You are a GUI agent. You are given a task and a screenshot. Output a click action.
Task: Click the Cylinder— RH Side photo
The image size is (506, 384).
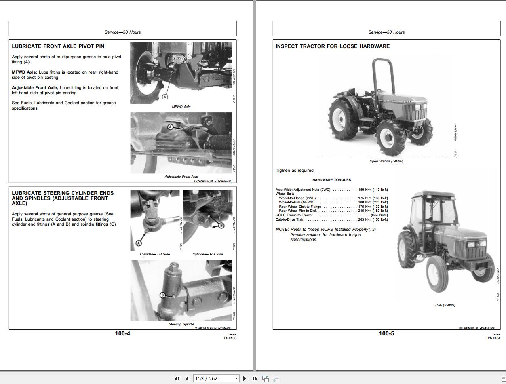[208, 220]
